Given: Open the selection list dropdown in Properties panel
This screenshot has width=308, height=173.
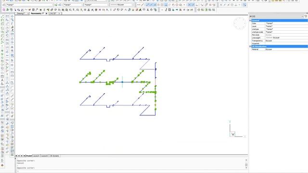Looking at the screenshot, I should click(x=276, y=16).
